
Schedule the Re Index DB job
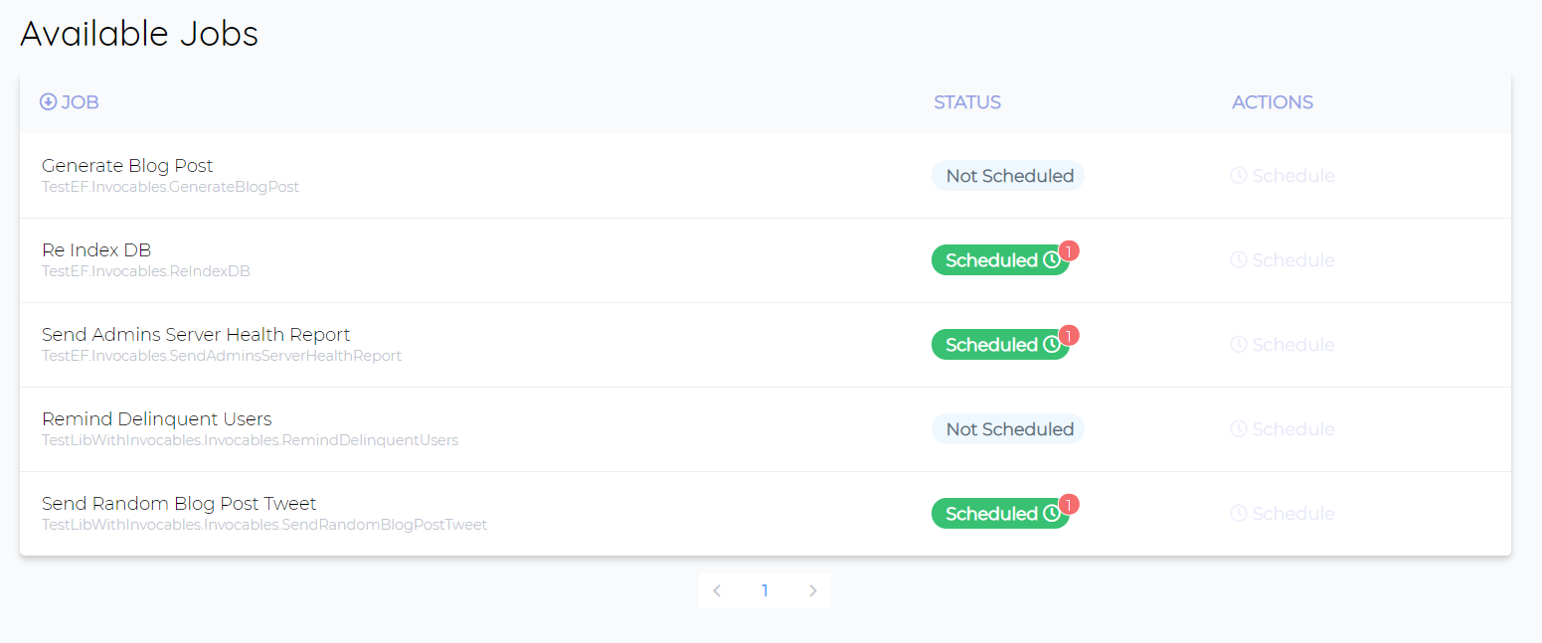[x=1283, y=260]
